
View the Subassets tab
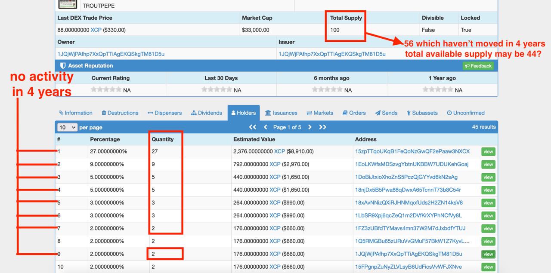point(422,113)
